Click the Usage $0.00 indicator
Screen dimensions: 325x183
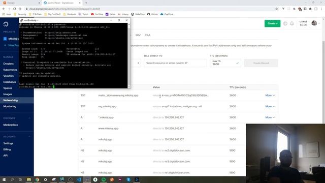pyautogui.click(x=303, y=23)
